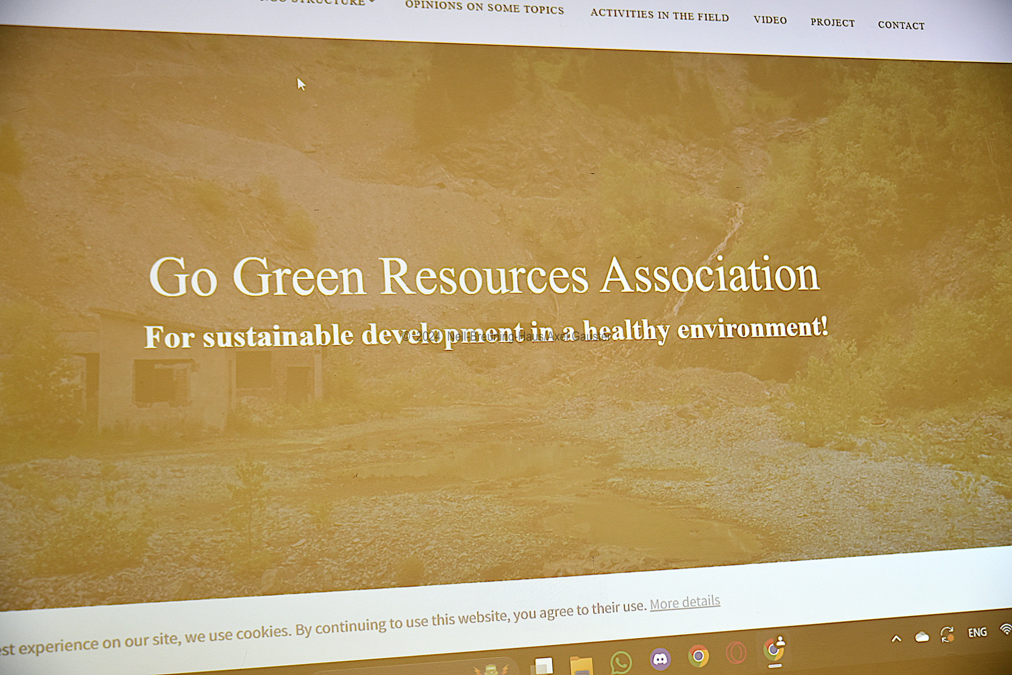Open Activities In The Field page
Screen dimensions: 1012x675
coord(660,15)
